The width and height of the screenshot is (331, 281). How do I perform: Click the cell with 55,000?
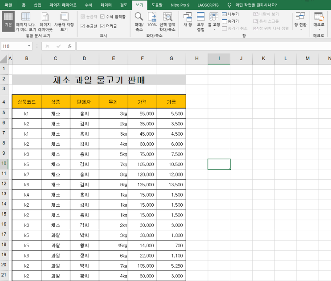[142, 113]
